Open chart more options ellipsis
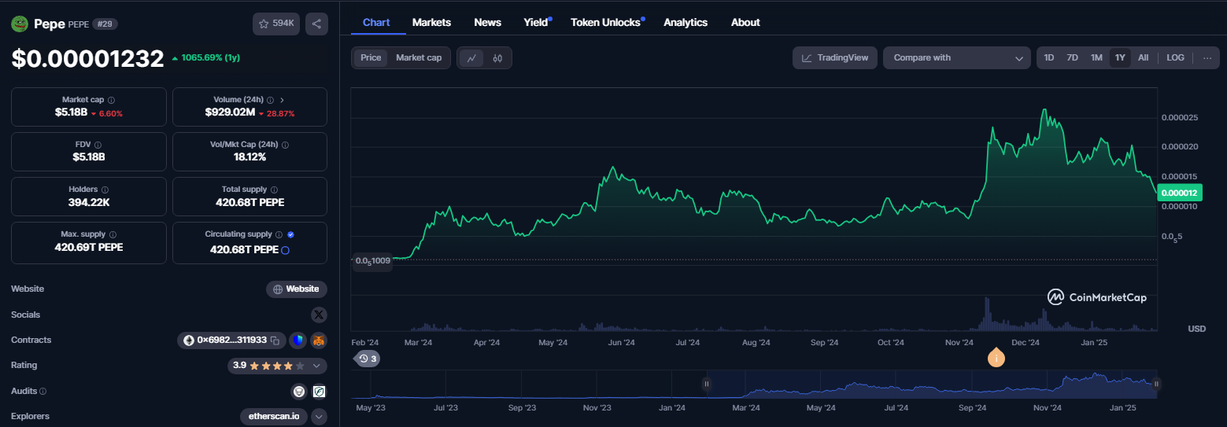 point(1207,57)
